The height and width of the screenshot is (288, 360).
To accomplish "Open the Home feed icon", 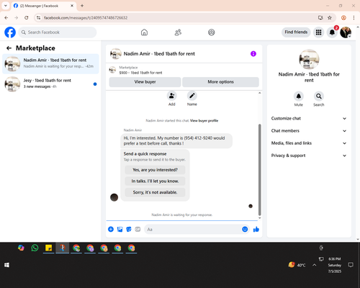I will tap(144, 32).
